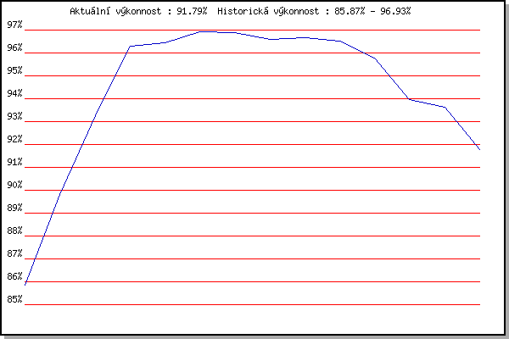Click the 96% y-axis label
Image resolution: width=509 pixels, height=339 pixels.
14,47
